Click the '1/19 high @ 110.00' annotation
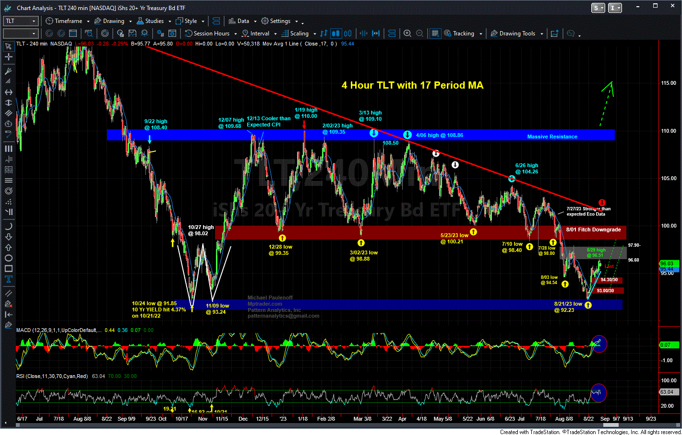Image resolution: width=682 pixels, height=435 pixels. (x=306, y=113)
